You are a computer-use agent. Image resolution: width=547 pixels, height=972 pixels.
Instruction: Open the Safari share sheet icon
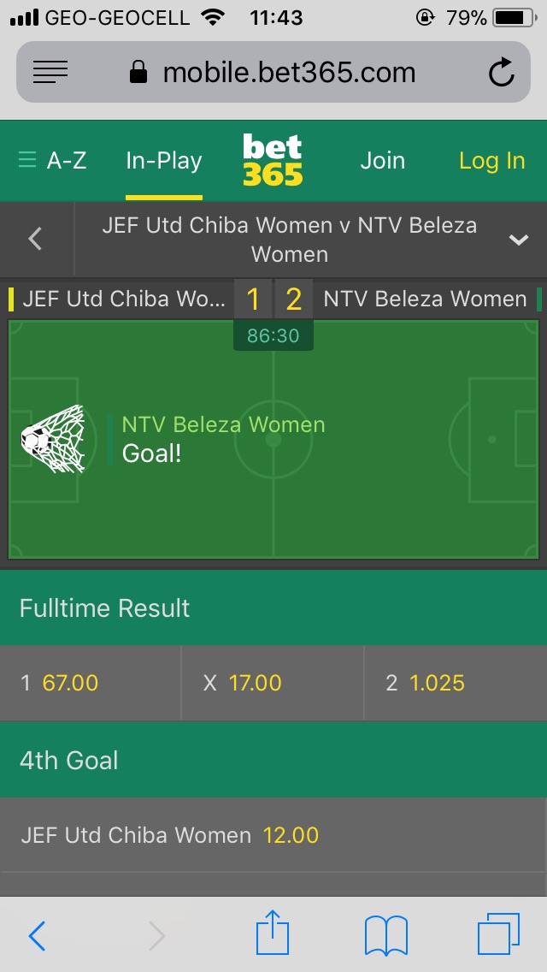click(273, 933)
